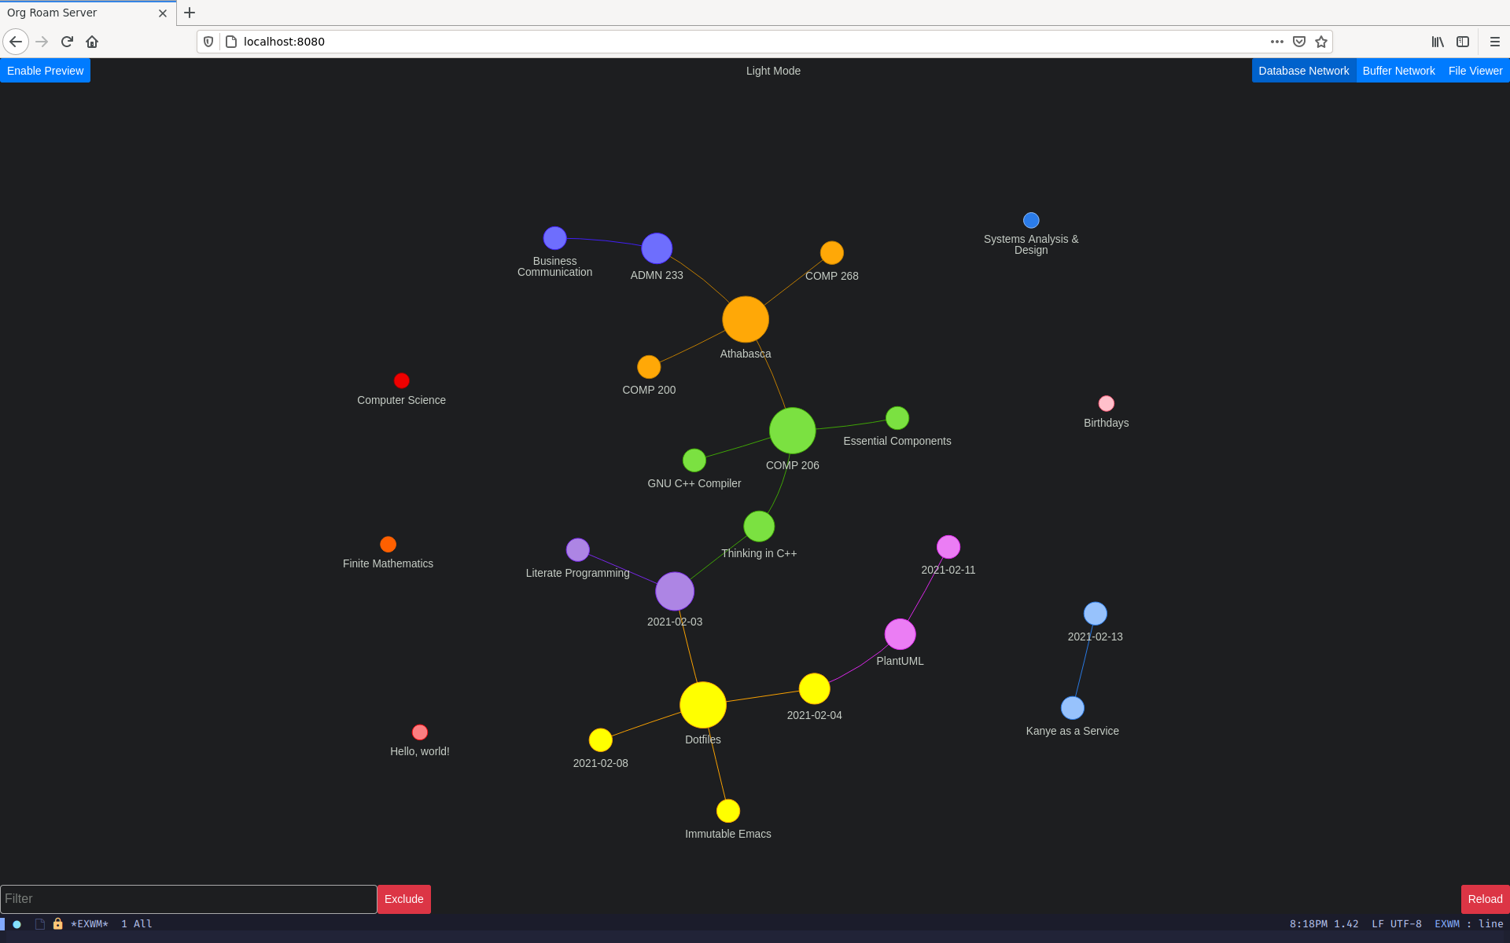The height and width of the screenshot is (943, 1510).
Task: Select the Athabasca central node
Action: 746,321
